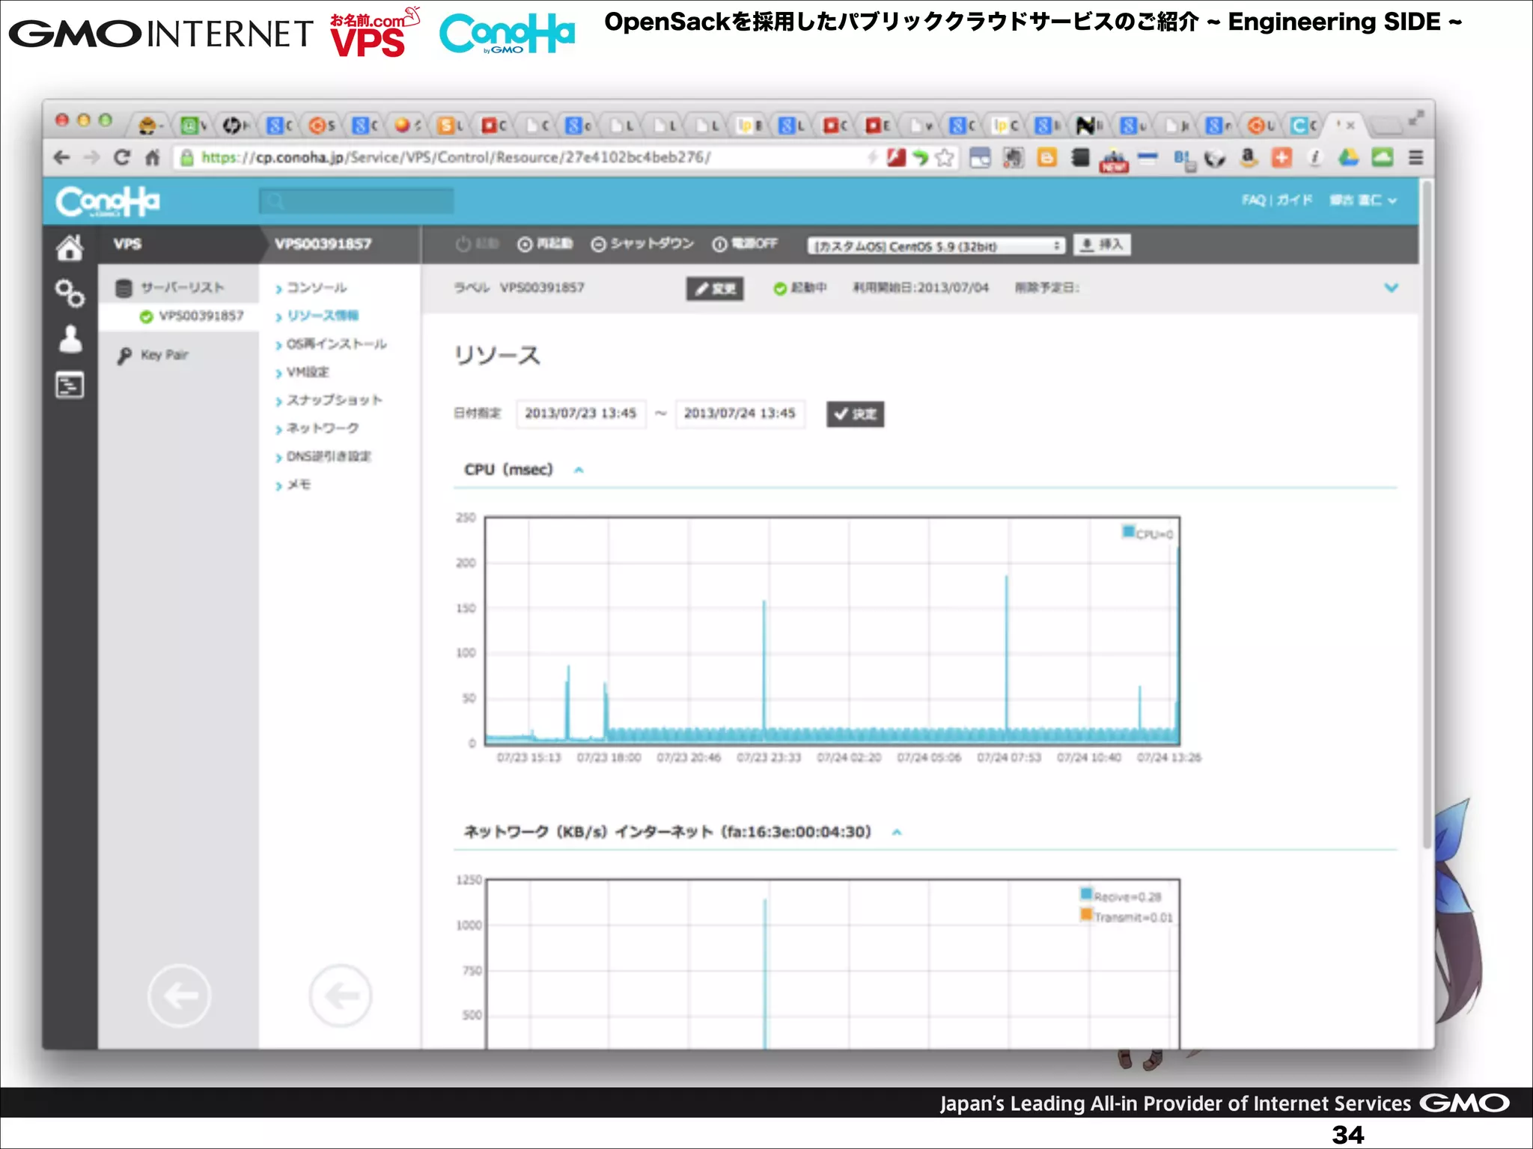The image size is (1533, 1149).
Task: Select the VPS00391857 header tab
Action: tap(323, 244)
